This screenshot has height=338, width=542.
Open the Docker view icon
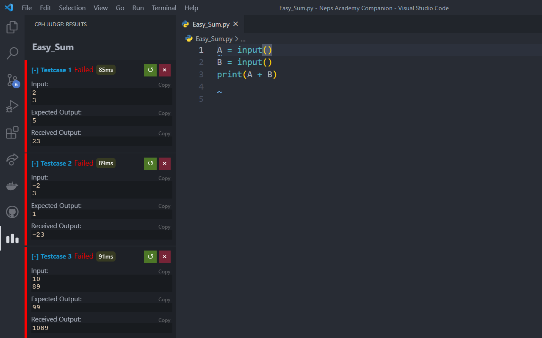[x=12, y=185]
